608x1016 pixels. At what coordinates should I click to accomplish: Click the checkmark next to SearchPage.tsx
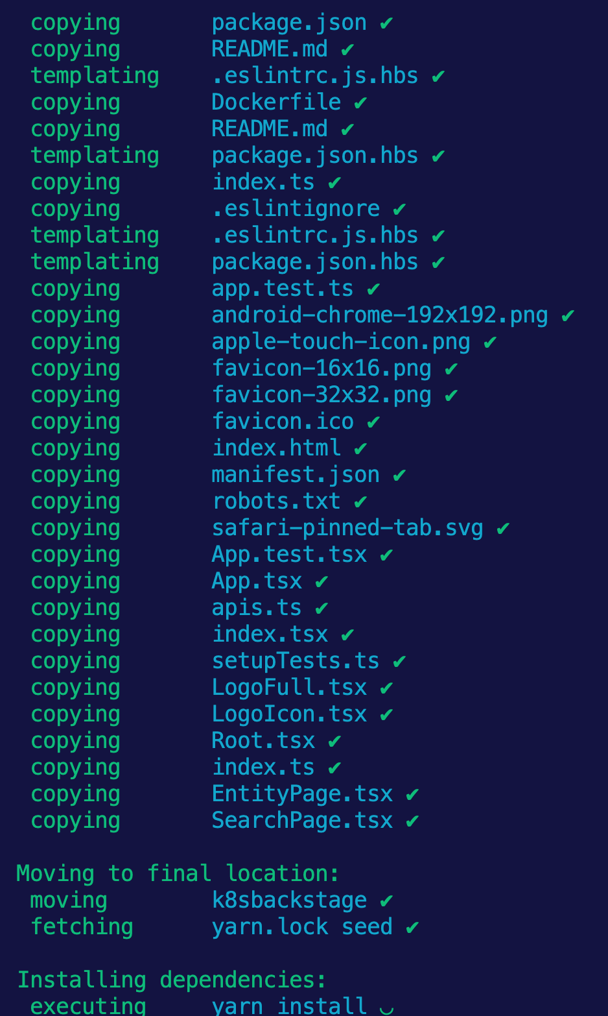pos(412,821)
